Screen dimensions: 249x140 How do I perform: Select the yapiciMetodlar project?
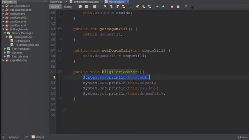tap(19, 61)
